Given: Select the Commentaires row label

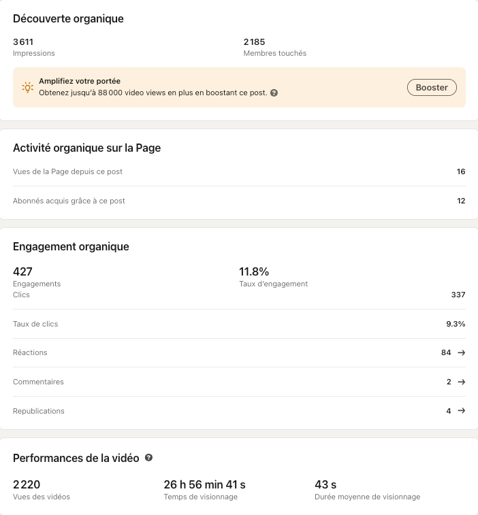Looking at the screenshot, I should (38, 382).
